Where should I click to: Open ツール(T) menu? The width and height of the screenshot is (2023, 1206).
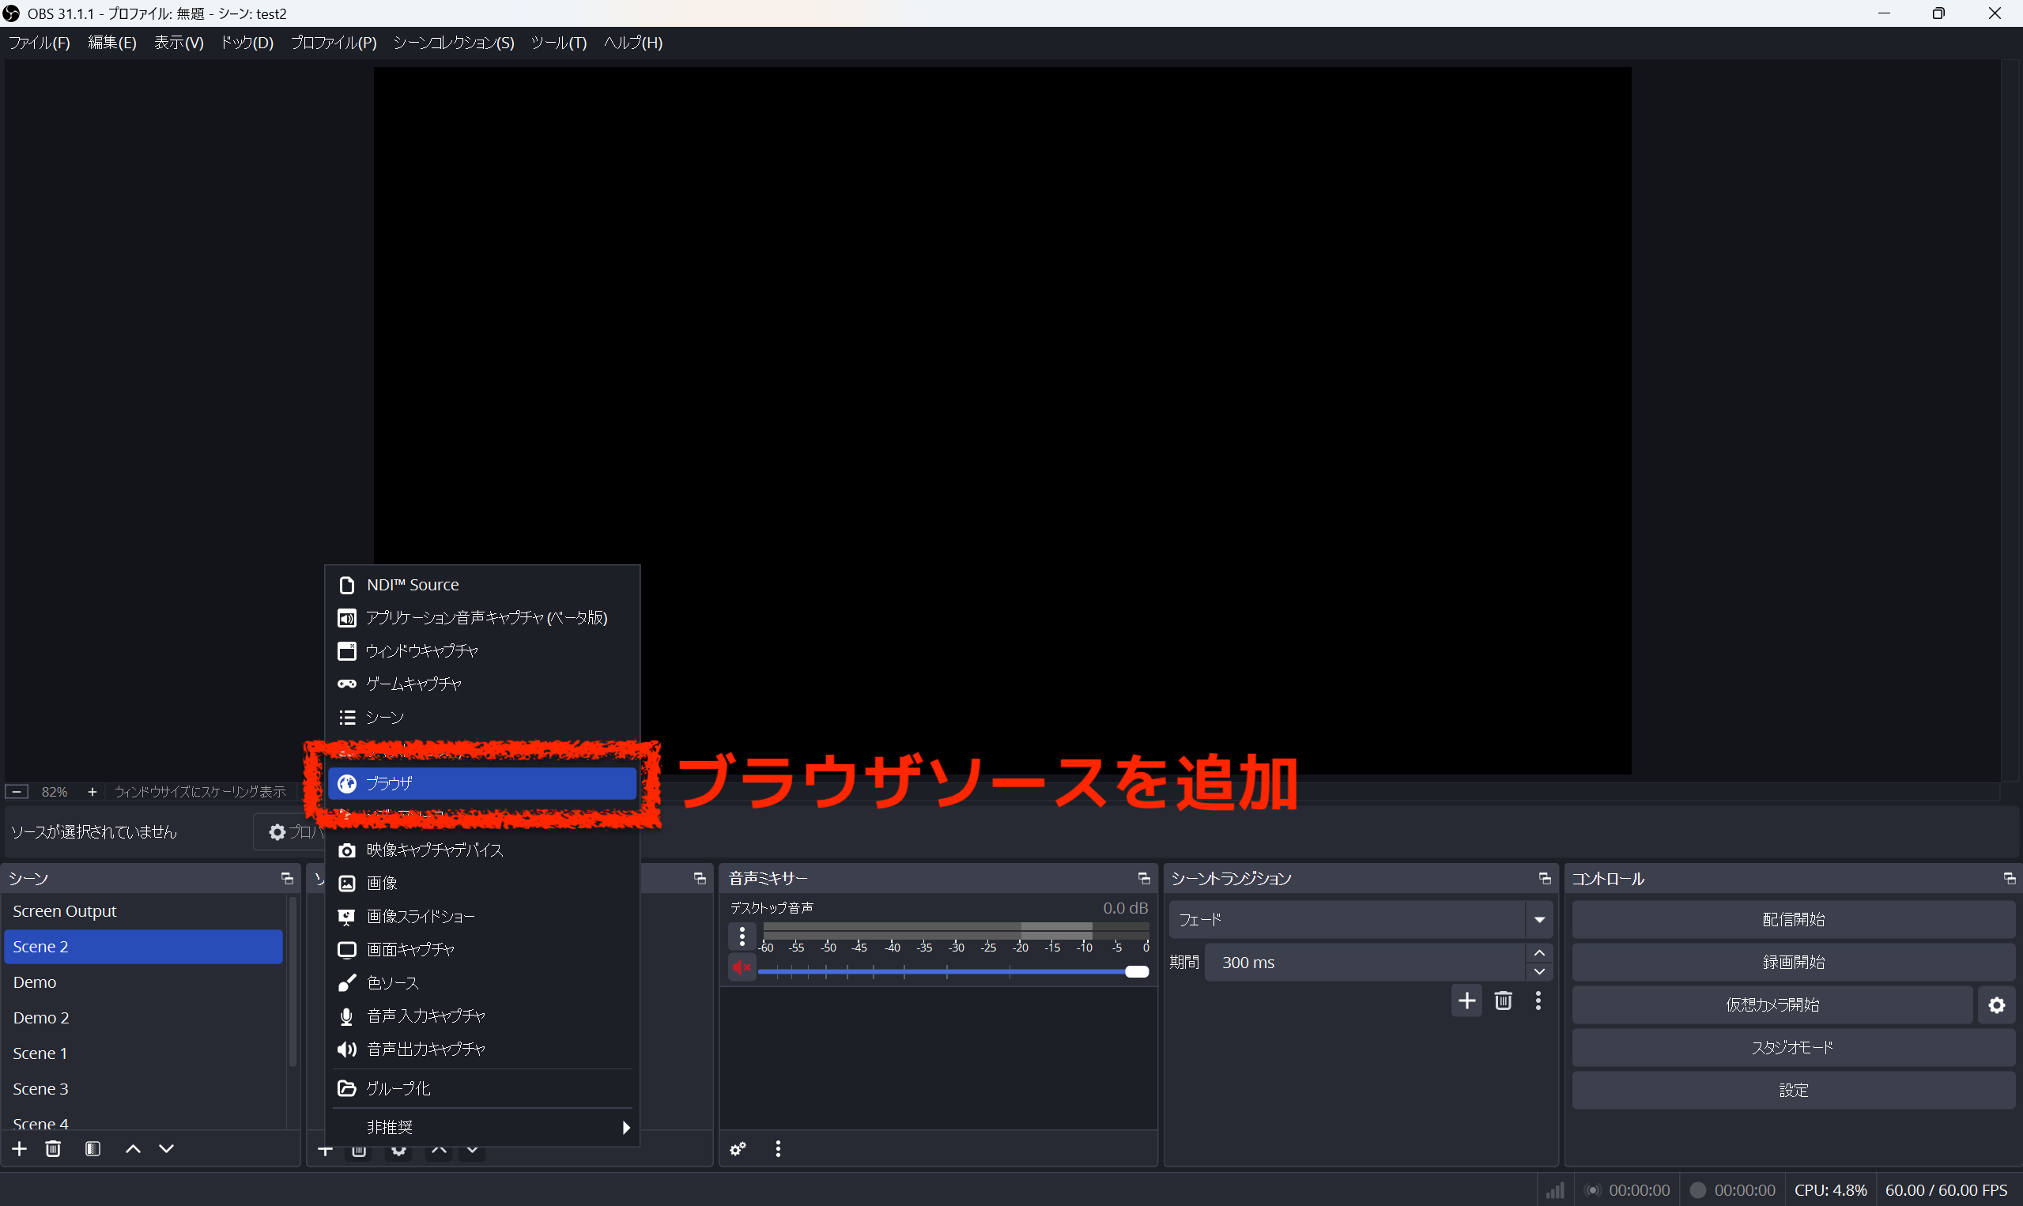pos(558,43)
